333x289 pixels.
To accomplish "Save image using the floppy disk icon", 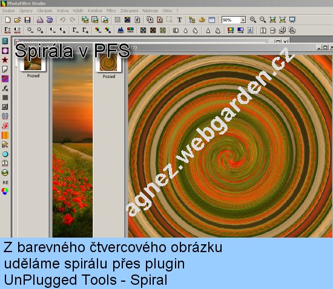I will pyautogui.click(x=27, y=20).
